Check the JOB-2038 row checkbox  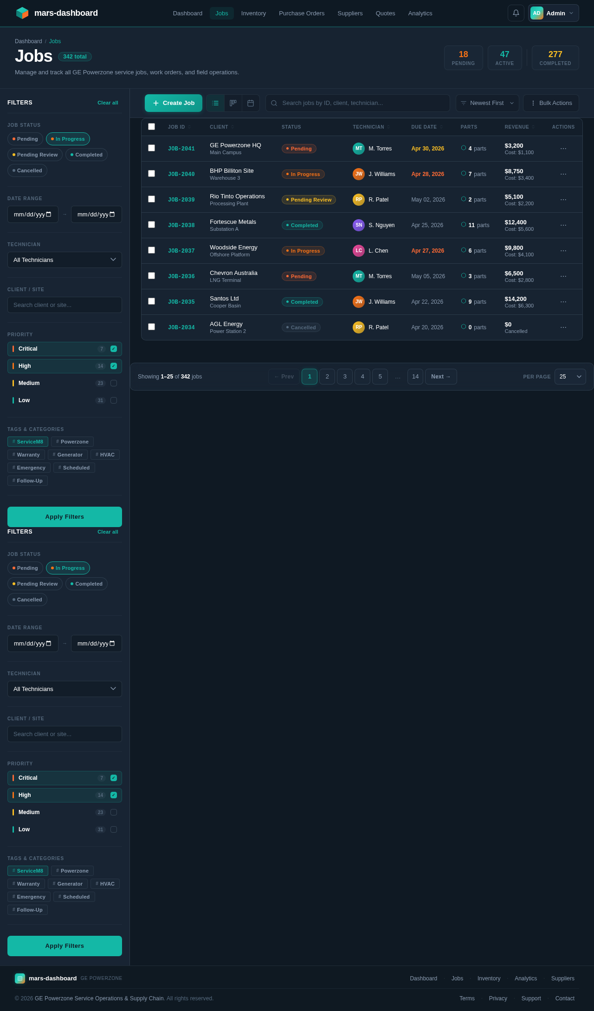[151, 225]
